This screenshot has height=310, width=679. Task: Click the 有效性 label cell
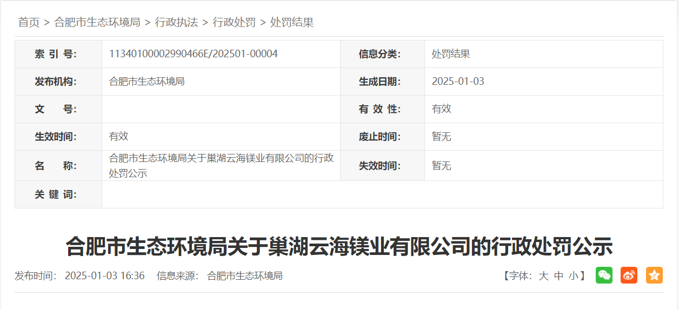[382, 109]
